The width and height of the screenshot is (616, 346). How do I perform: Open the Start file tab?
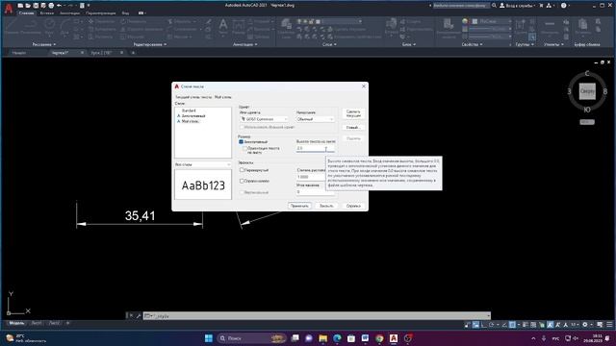point(19,53)
